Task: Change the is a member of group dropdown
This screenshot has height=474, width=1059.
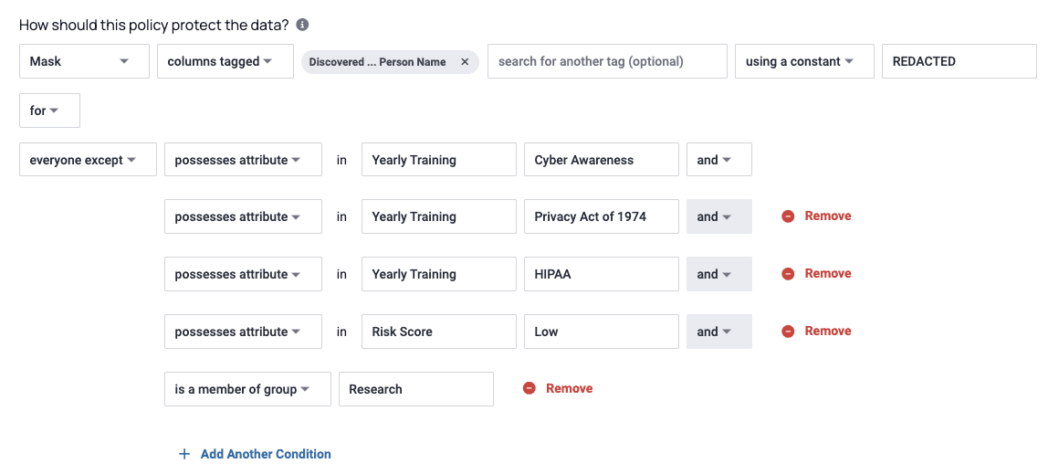Action: 248,389
